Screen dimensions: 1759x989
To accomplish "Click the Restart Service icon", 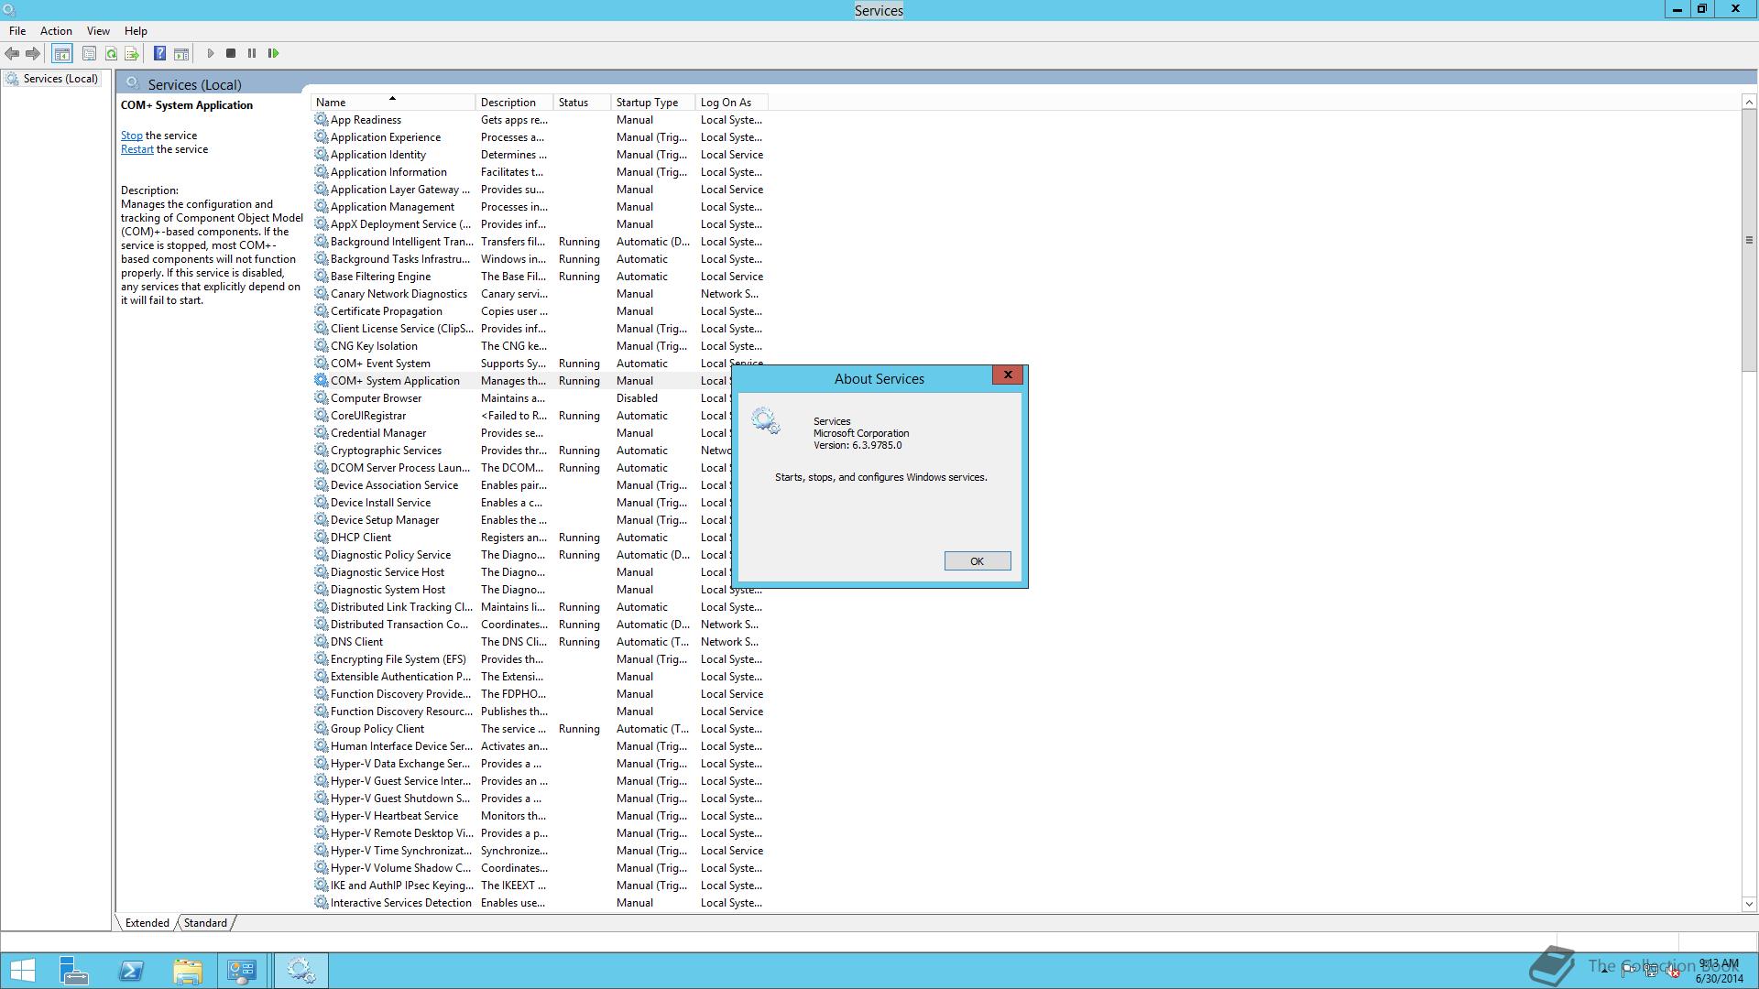I will click(273, 53).
